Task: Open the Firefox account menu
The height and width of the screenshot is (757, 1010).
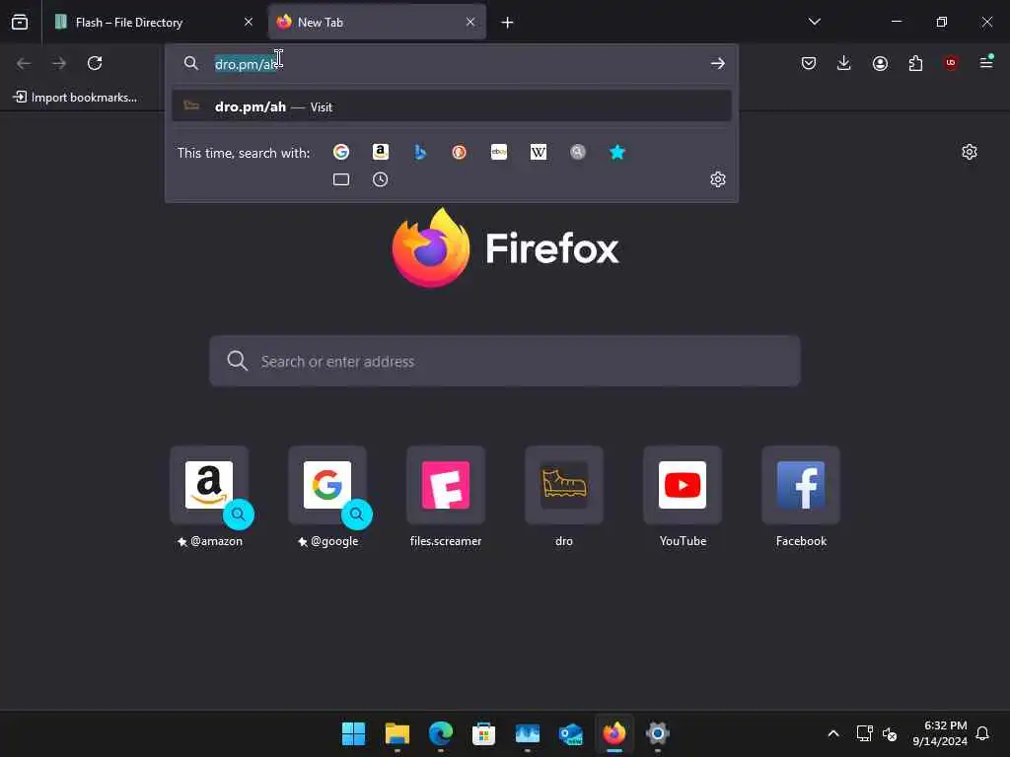Action: (880, 63)
